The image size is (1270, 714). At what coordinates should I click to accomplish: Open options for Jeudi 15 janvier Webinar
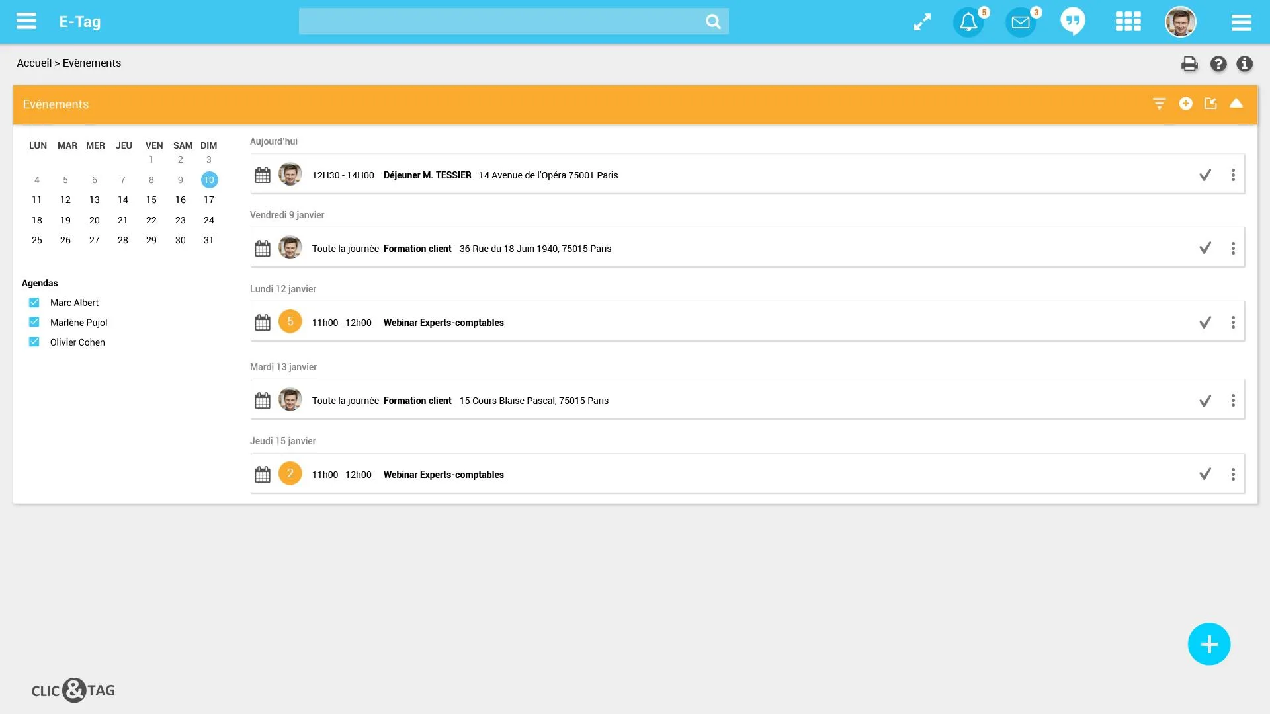point(1233,474)
